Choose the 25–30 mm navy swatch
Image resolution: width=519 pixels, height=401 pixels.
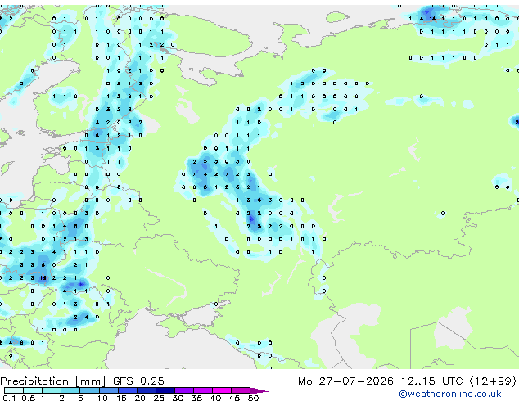point(165,390)
